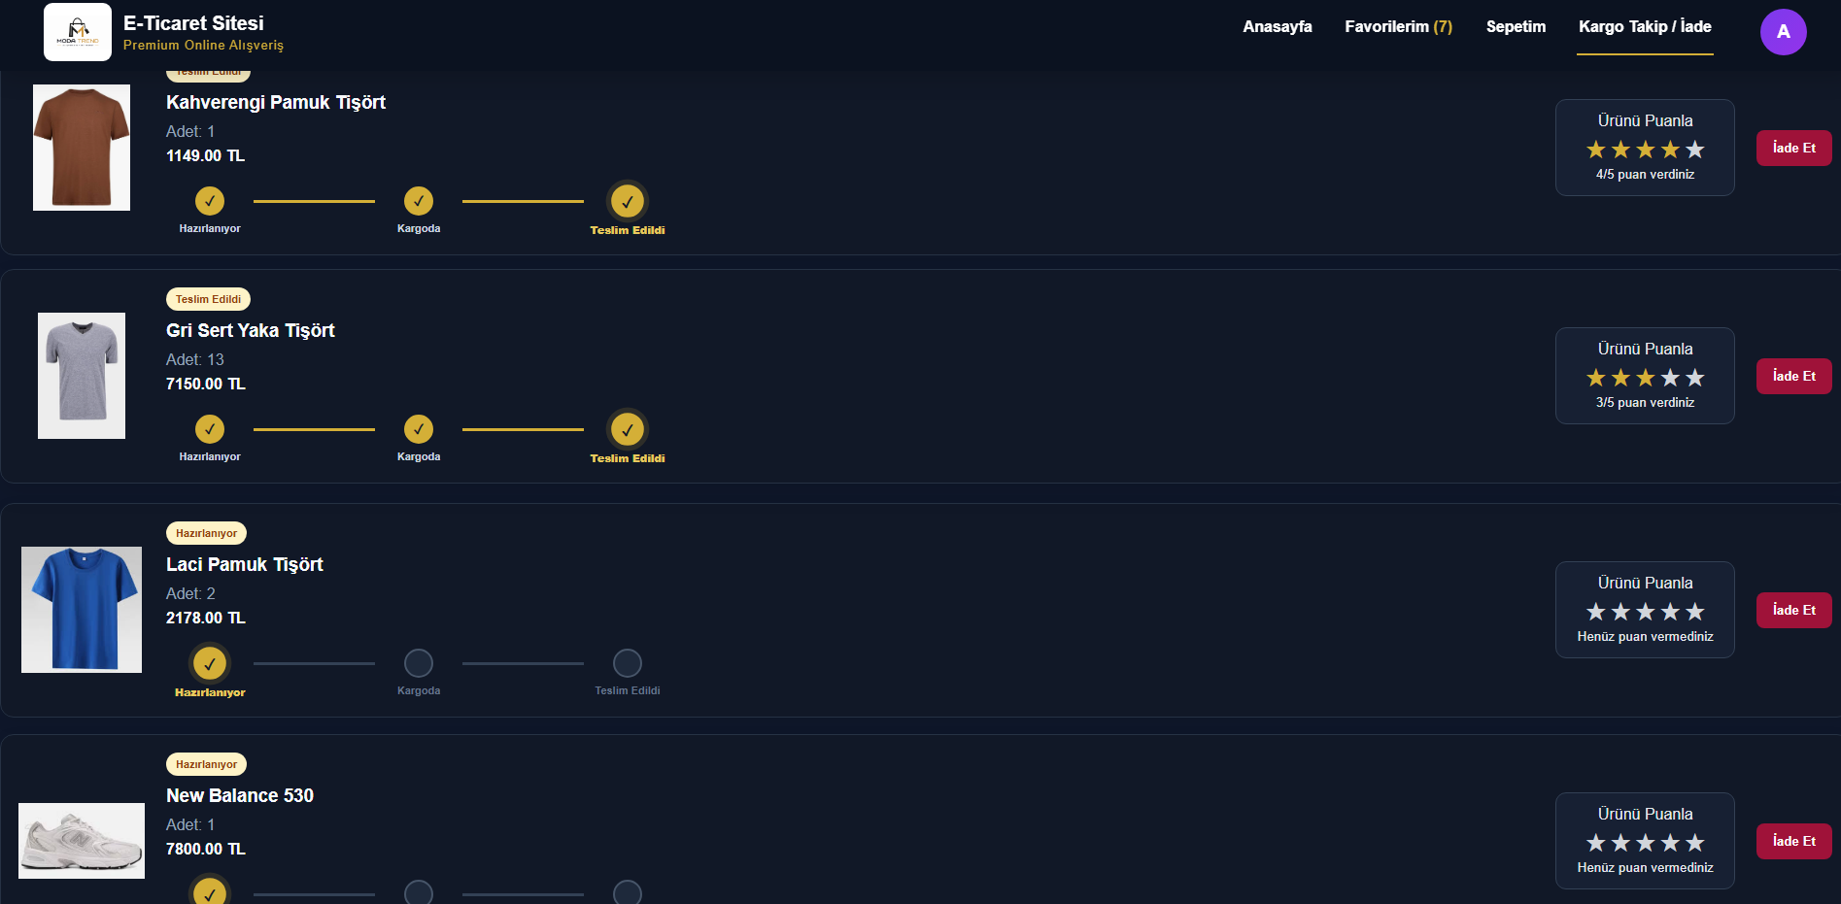Click the 'New Balance 530' title
The width and height of the screenshot is (1841, 904).
(240, 796)
